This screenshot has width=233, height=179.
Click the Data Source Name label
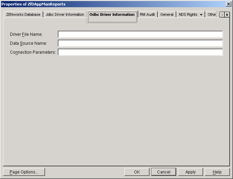[x=29, y=43]
